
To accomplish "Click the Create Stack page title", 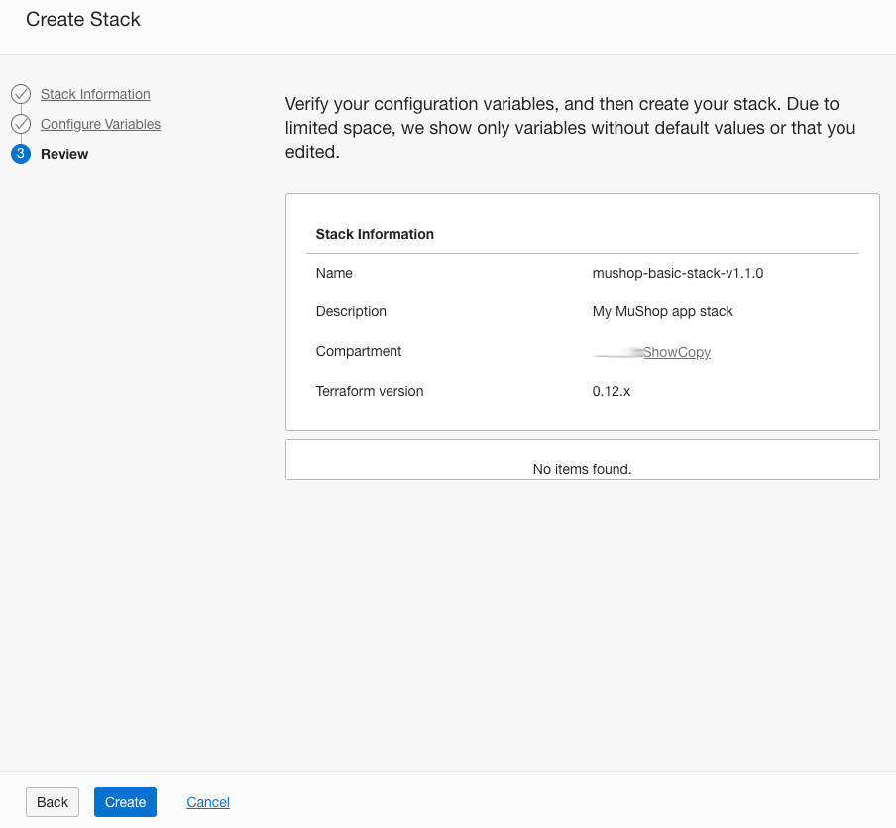I will (82, 19).
